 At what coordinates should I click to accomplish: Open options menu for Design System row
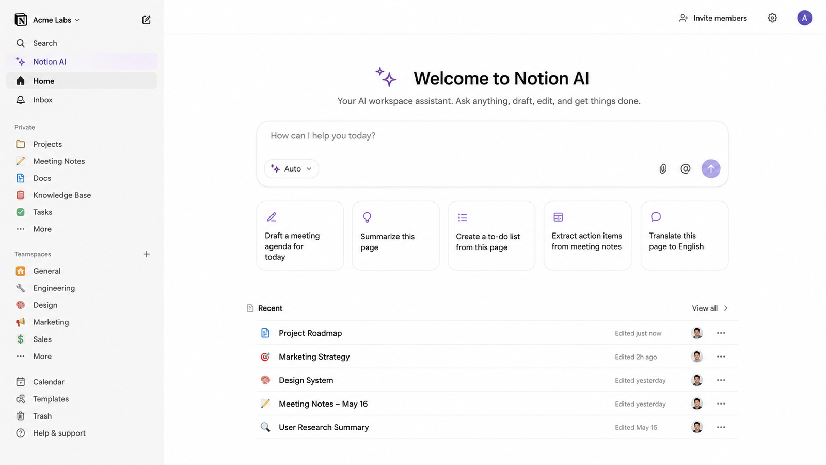point(721,380)
